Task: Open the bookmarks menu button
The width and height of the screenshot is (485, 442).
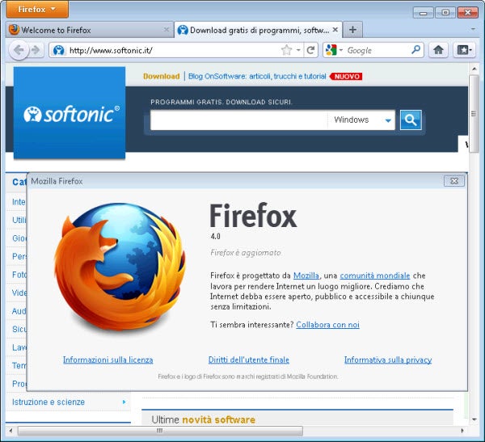Action: 464,50
